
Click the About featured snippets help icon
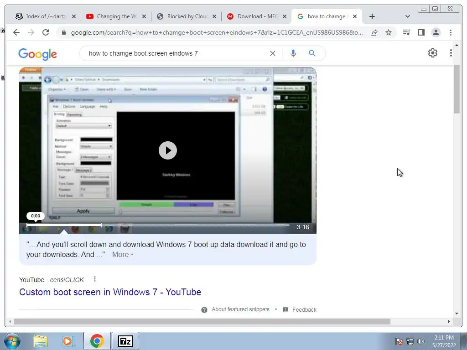click(x=204, y=310)
